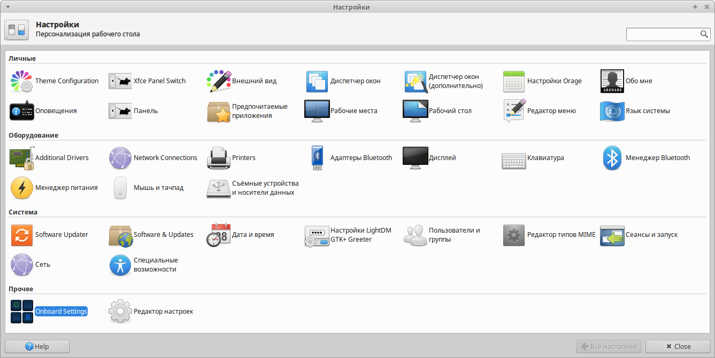715x358 pixels.
Task: Open Менеджер питания power manager
Action: (x=54, y=188)
